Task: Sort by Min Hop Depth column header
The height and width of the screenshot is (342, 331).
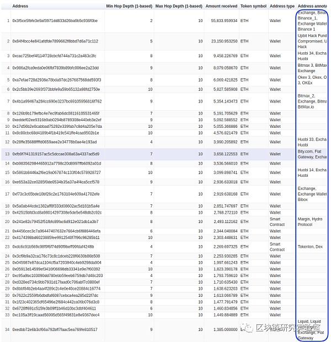Action: click(x=129, y=6)
